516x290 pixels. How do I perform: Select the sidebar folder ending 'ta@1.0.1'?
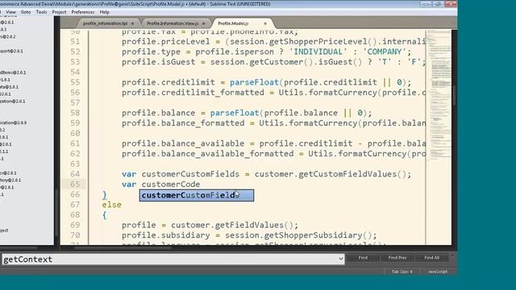click(x=9, y=87)
